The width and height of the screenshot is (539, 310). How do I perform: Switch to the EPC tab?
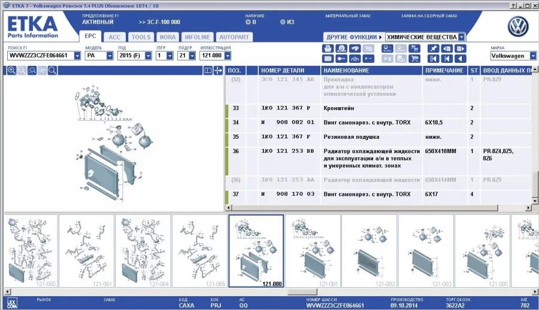click(90, 36)
